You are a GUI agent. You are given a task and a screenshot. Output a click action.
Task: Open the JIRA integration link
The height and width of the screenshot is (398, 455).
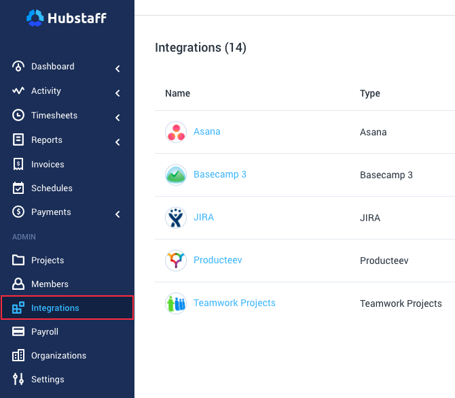(204, 217)
